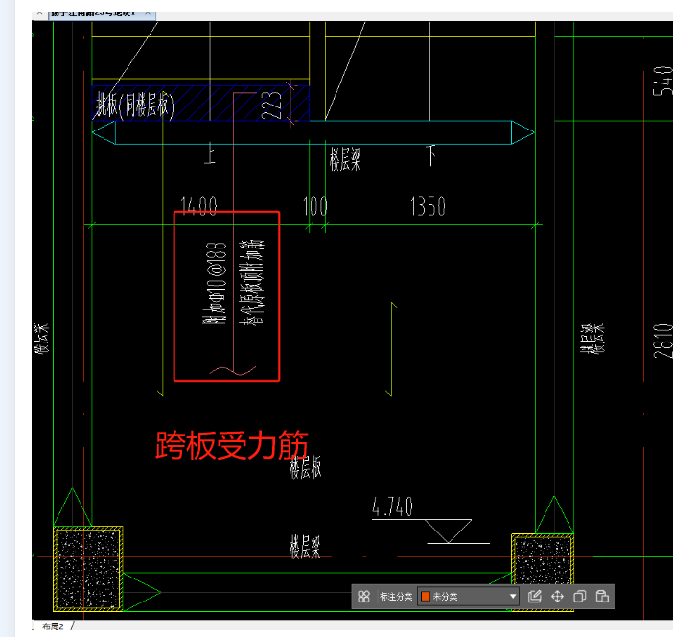Image resolution: width=673 pixels, height=637 pixels.
Task: Select the 4.740 elevation text
Action: click(392, 507)
